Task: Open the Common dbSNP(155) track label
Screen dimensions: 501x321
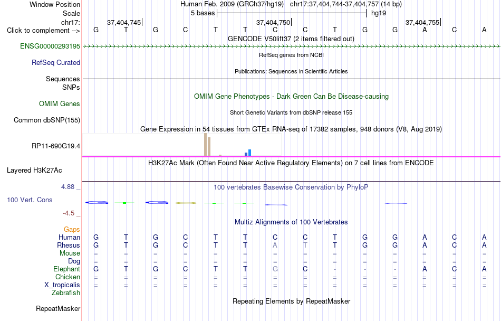Action: [x=46, y=120]
